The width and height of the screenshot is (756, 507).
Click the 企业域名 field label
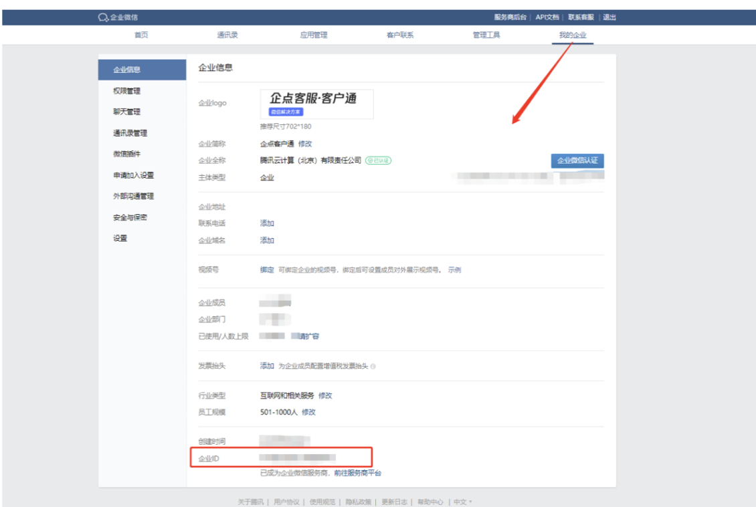tap(212, 240)
